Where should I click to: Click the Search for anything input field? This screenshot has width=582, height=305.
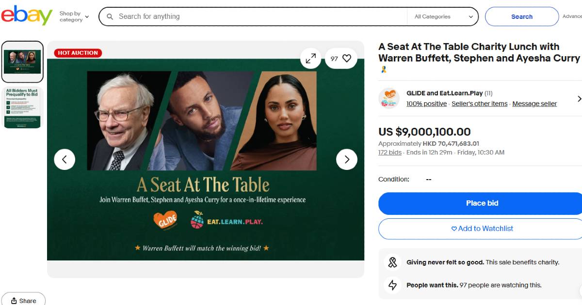pyautogui.click(x=260, y=16)
